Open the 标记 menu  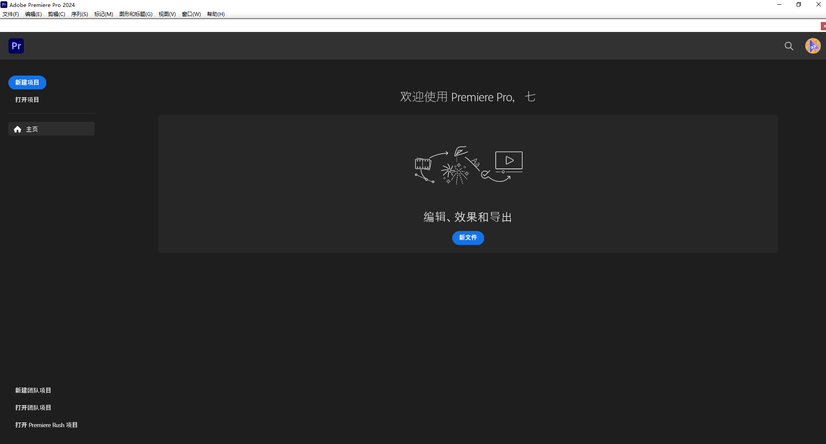coord(103,14)
